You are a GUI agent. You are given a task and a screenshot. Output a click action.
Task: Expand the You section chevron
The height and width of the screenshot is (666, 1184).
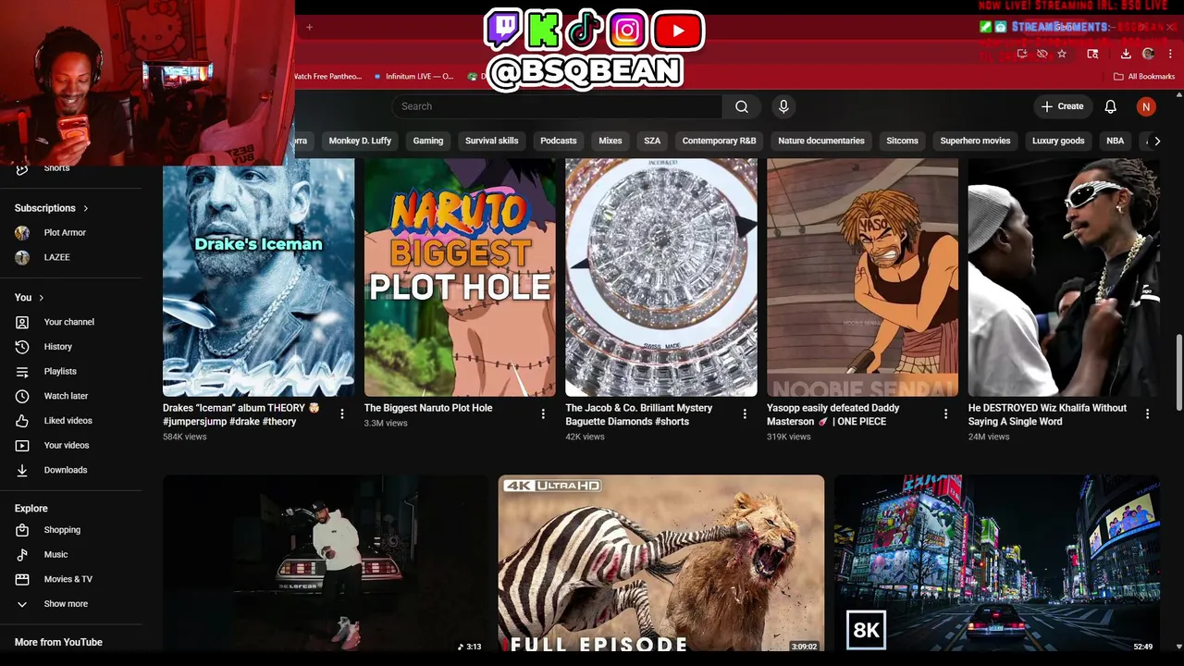[41, 297]
